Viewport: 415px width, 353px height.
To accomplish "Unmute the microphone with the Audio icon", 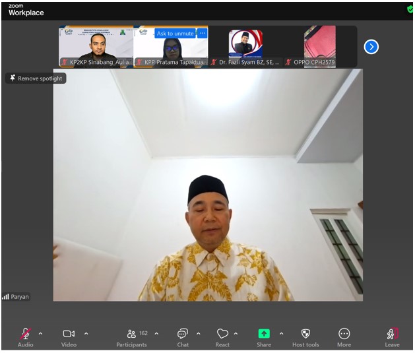I will [x=26, y=334].
